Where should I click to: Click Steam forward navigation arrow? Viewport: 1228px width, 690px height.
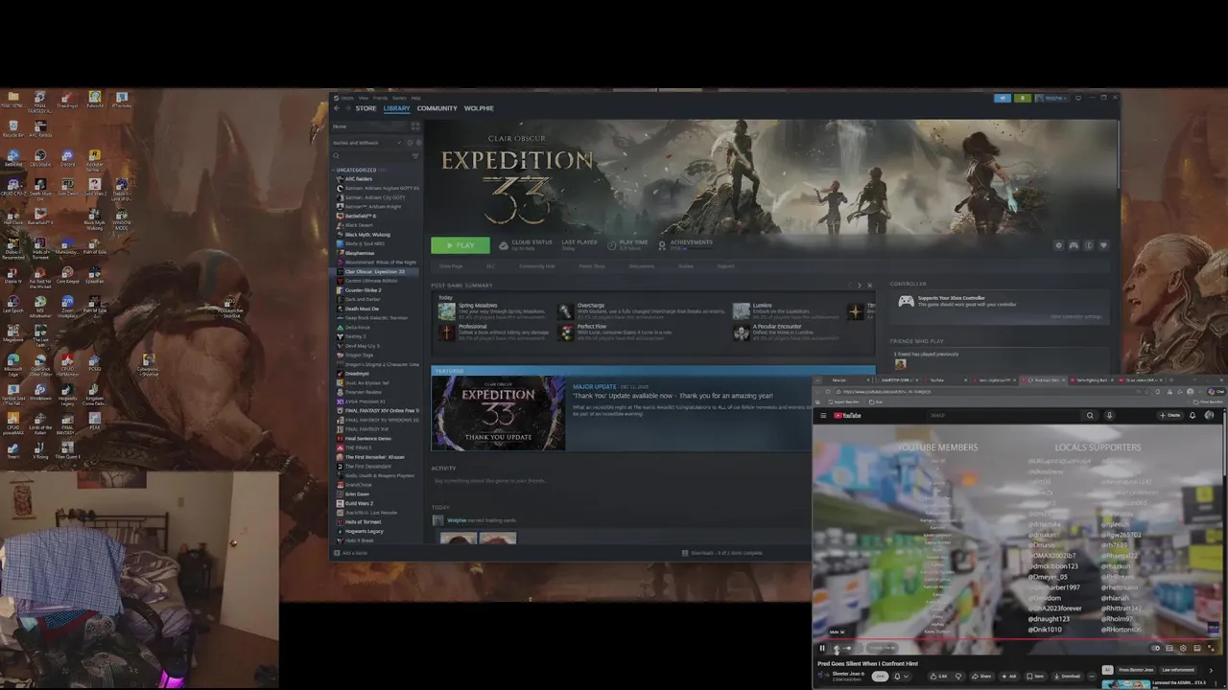(348, 108)
